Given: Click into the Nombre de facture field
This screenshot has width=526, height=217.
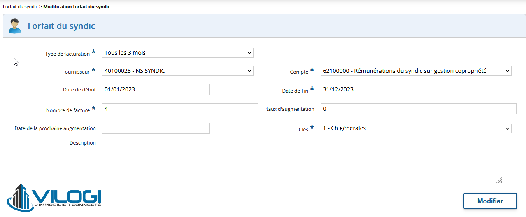Looking at the screenshot, I should [x=180, y=109].
